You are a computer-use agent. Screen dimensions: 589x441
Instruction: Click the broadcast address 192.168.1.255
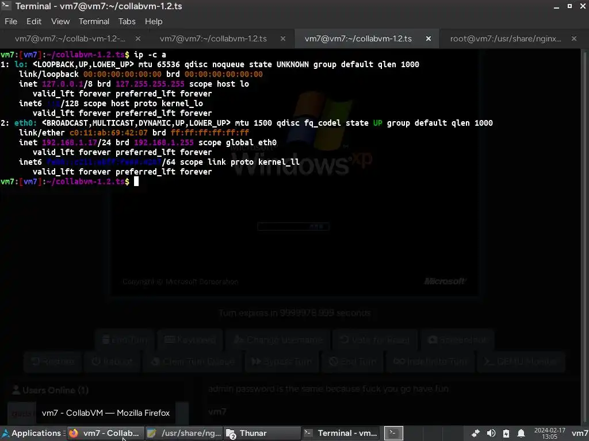164,142
